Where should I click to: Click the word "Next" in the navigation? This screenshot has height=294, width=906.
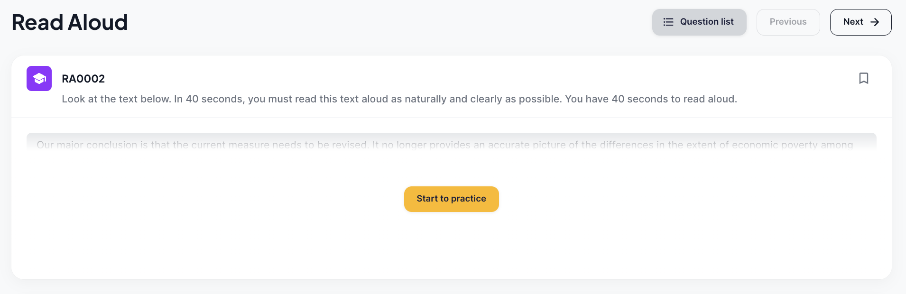tap(853, 22)
